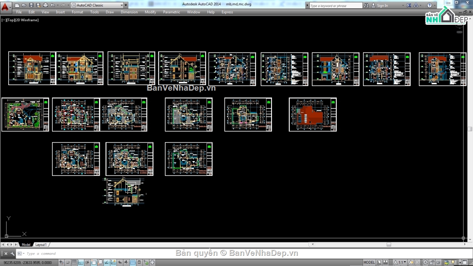This screenshot has width=473, height=266.
Task: Save the drawing with the Save icon
Action: tap(31, 6)
